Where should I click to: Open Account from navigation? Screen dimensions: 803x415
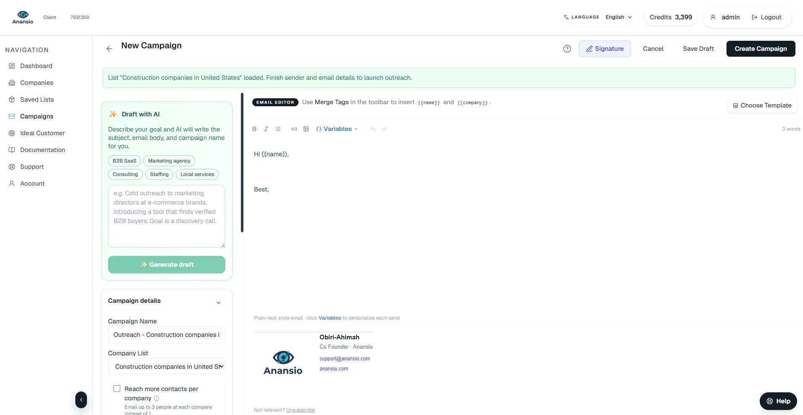[32, 184]
